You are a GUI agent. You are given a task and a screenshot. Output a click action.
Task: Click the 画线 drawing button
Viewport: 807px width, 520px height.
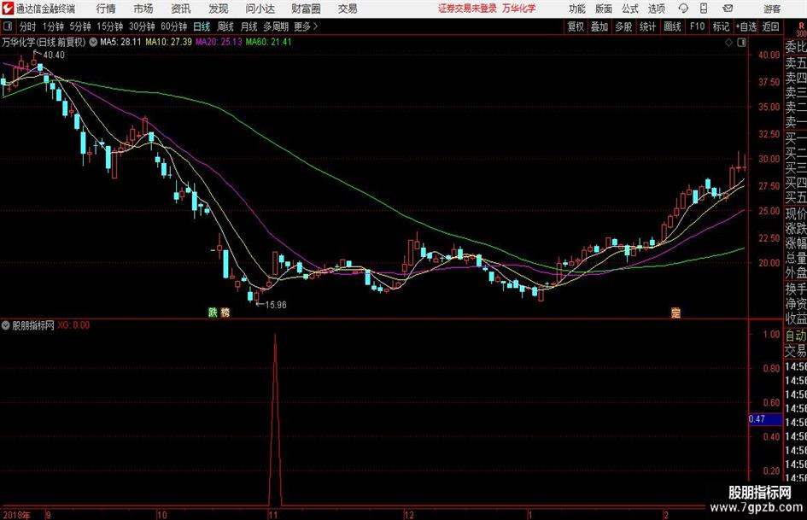point(673,26)
